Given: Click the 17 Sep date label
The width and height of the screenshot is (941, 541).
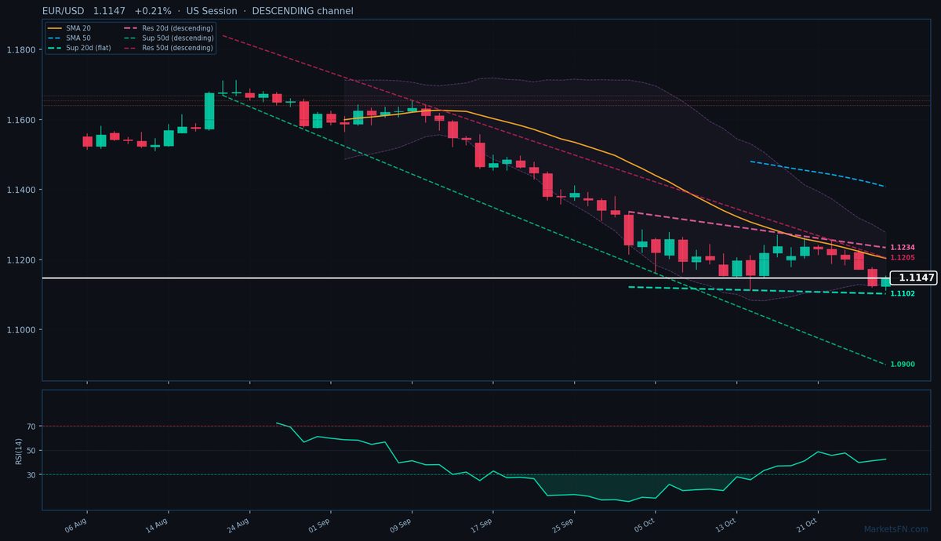Looking at the screenshot, I should coord(481,525).
